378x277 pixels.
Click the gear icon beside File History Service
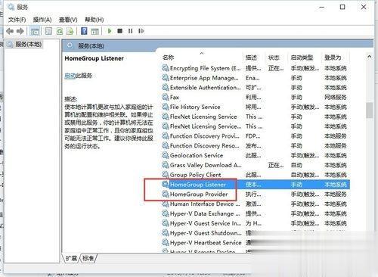coord(166,107)
